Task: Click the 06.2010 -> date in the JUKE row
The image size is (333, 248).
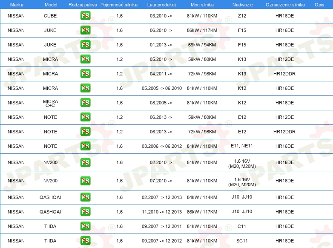Action: 161,30
